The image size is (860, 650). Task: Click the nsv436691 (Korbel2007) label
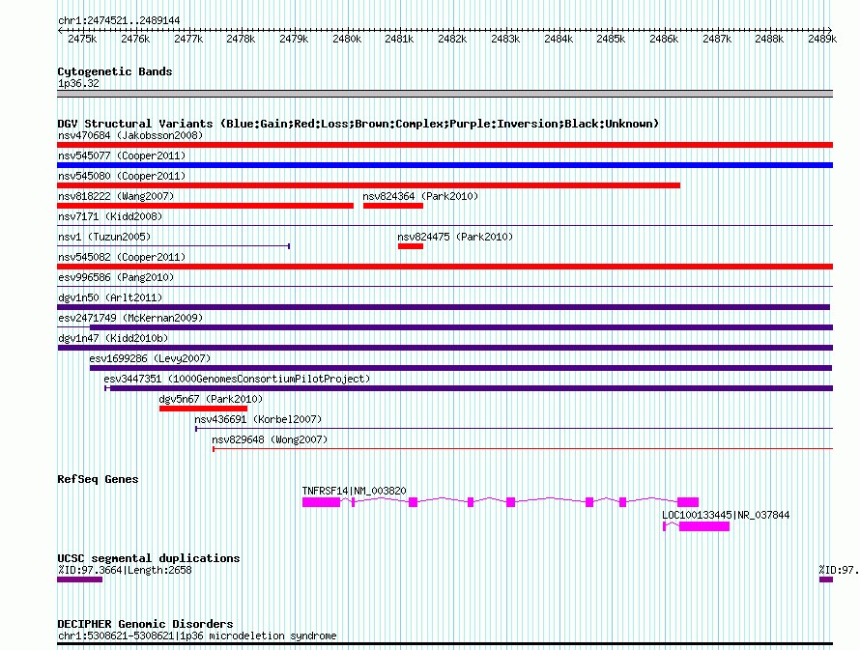tap(258, 419)
